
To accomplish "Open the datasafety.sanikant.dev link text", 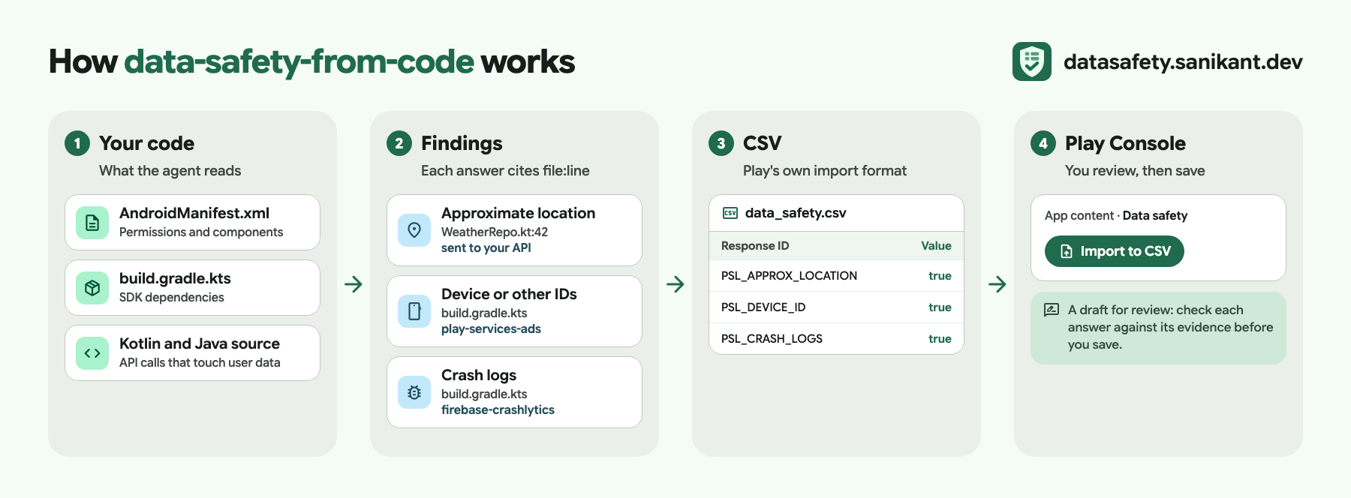I will 1183,61.
